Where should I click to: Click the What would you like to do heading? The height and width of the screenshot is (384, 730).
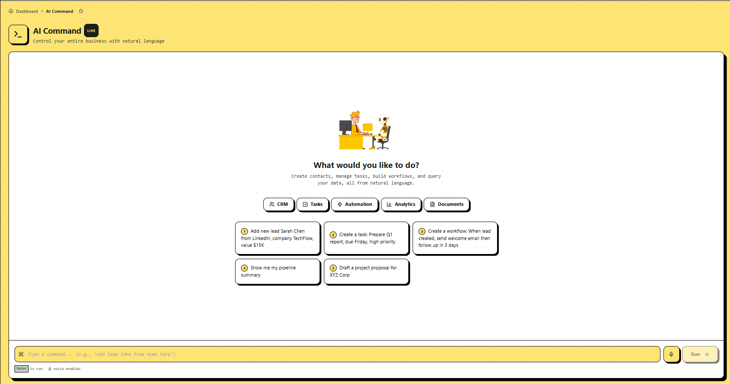[x=366, y=165]
